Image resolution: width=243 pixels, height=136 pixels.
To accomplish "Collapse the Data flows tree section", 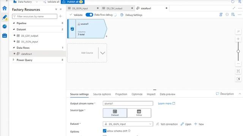I will pyautogui.click(x=14, y=48).
